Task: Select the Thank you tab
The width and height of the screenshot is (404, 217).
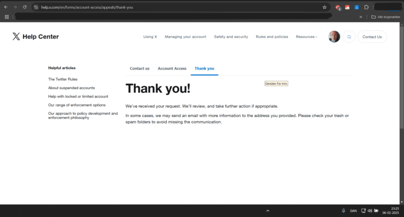Action: 204,69
